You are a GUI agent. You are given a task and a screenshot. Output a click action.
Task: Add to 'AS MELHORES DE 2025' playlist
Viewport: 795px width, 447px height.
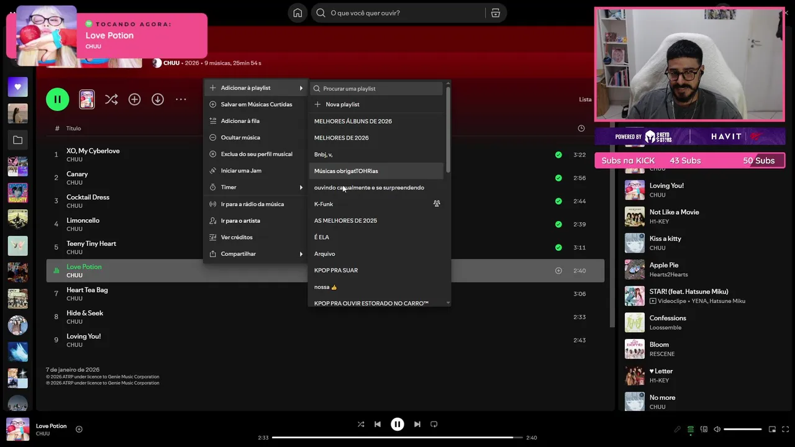pyautogui.click(x=376, y=220)
